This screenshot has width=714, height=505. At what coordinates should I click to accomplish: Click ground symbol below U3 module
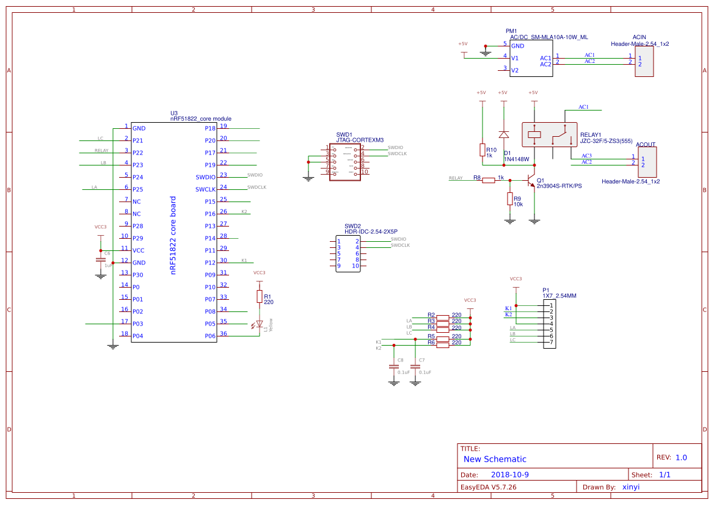[x=113, y=346]
